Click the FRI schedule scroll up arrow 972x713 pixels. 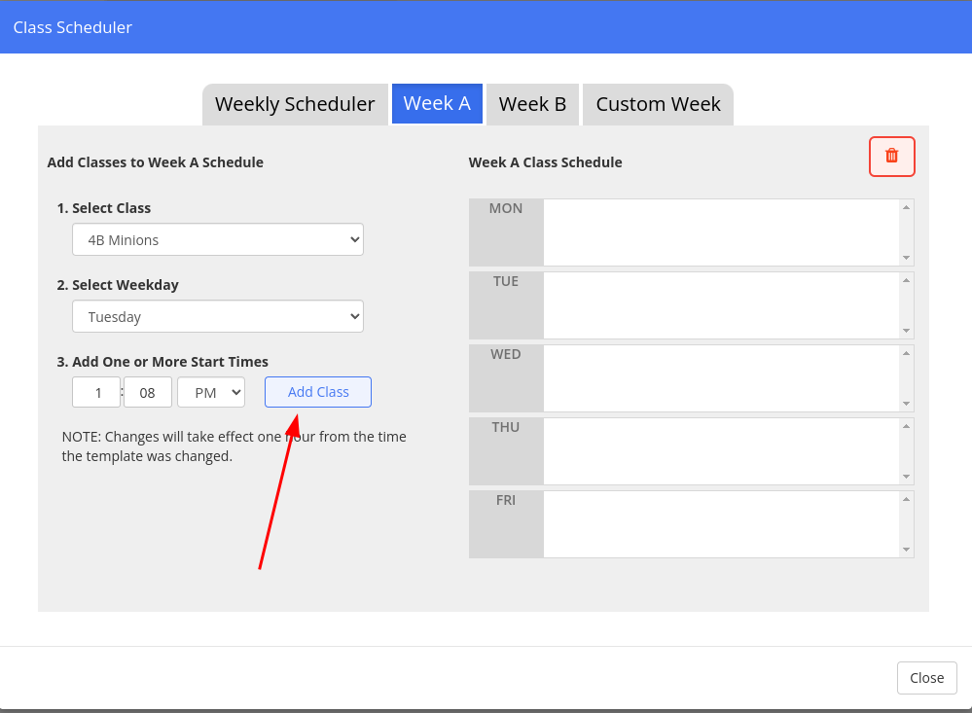(x=906, y=499)
